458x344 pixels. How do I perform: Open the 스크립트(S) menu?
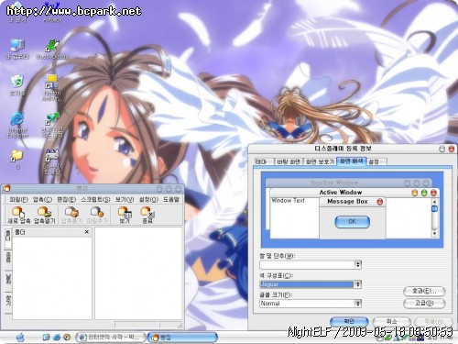pyautogui.click(x=95, y=199)
